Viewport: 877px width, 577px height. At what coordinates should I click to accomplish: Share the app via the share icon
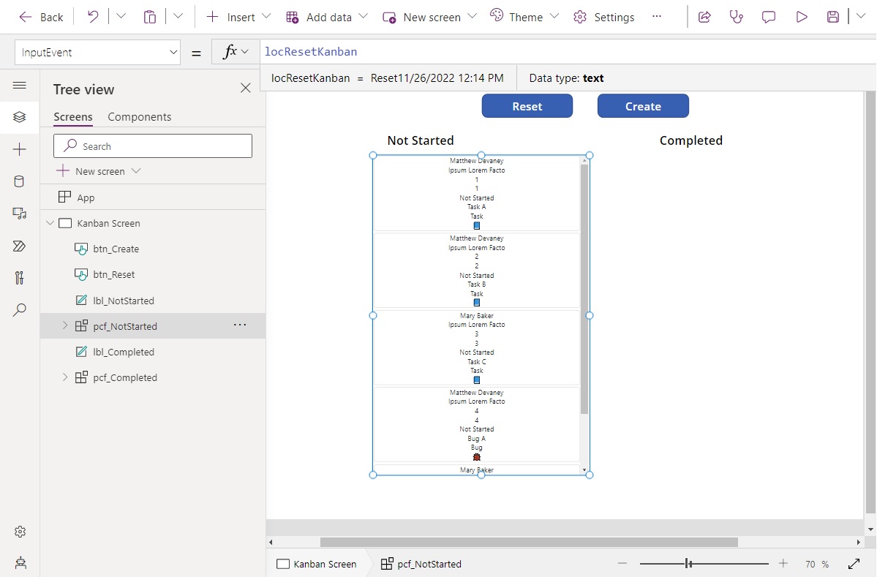click(x=704, y=16)
